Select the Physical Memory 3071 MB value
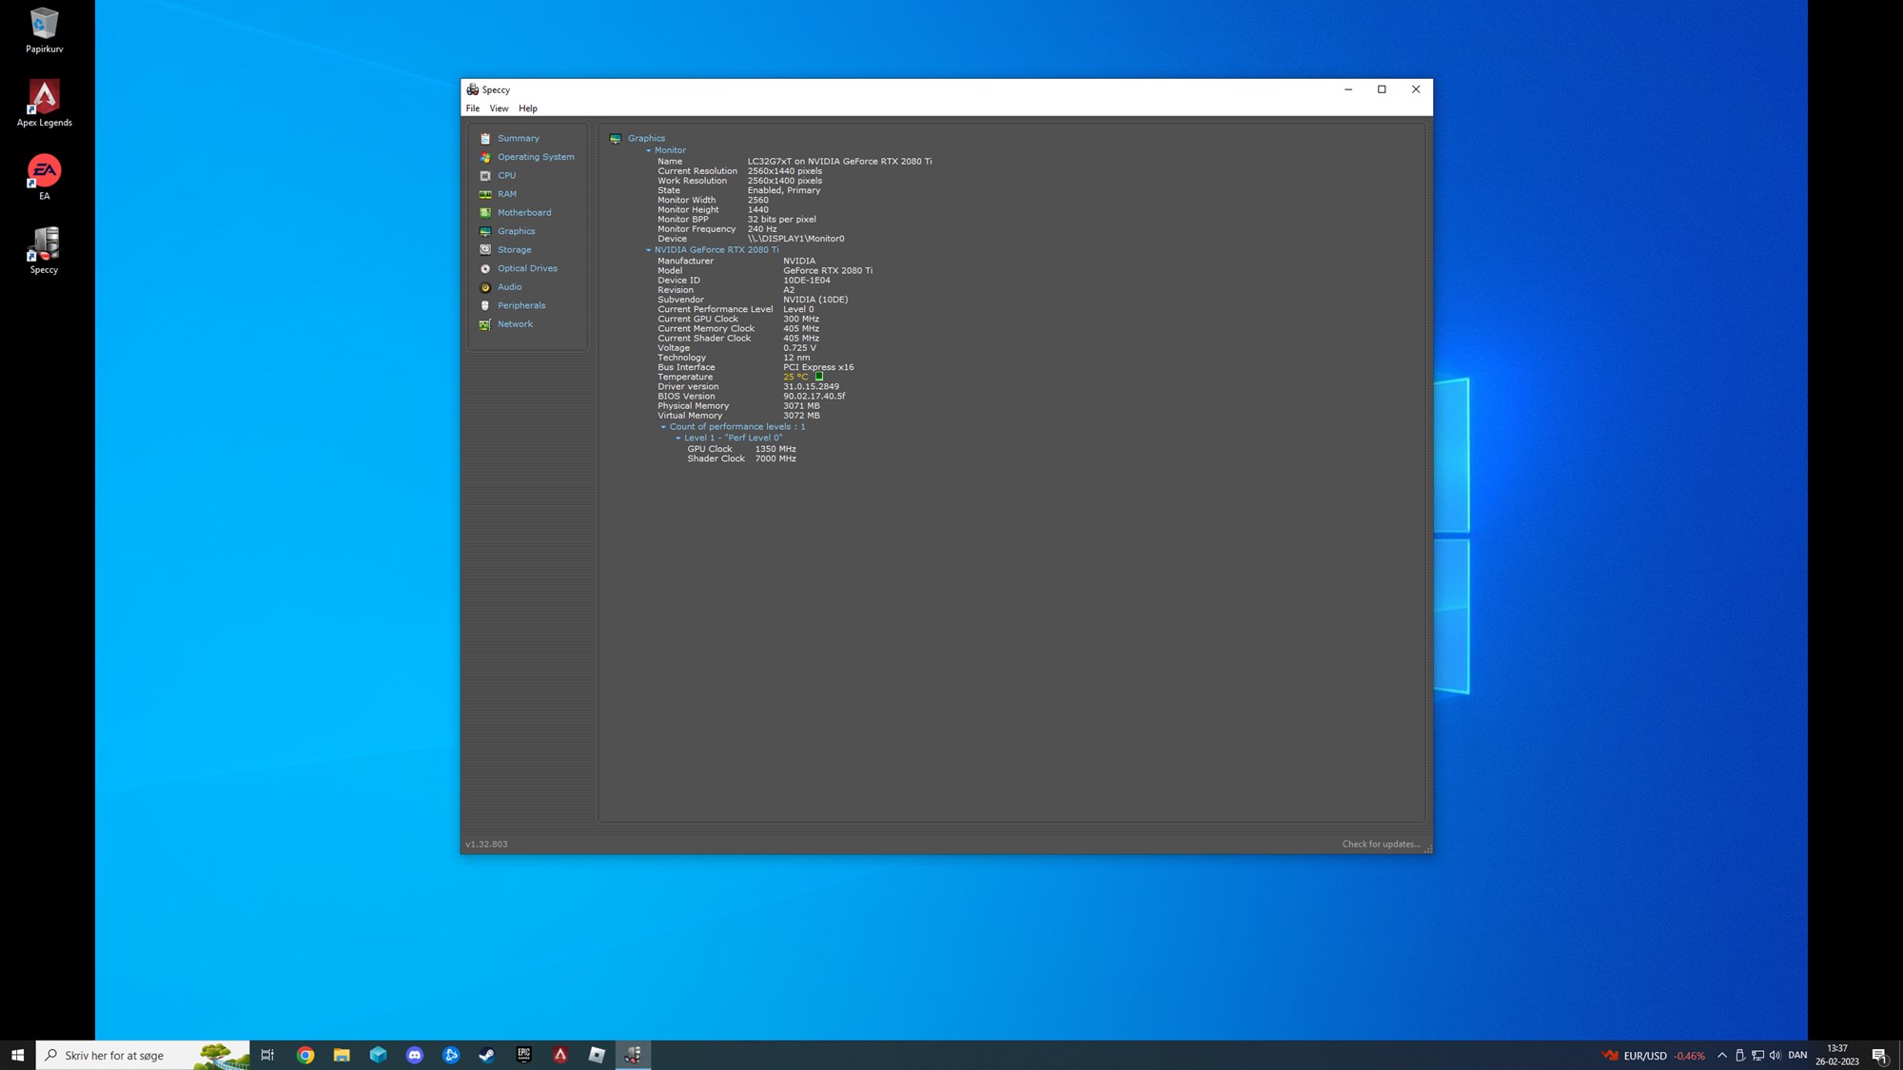The width and height of the screenshot is (1903, 1070). (801, 406)
